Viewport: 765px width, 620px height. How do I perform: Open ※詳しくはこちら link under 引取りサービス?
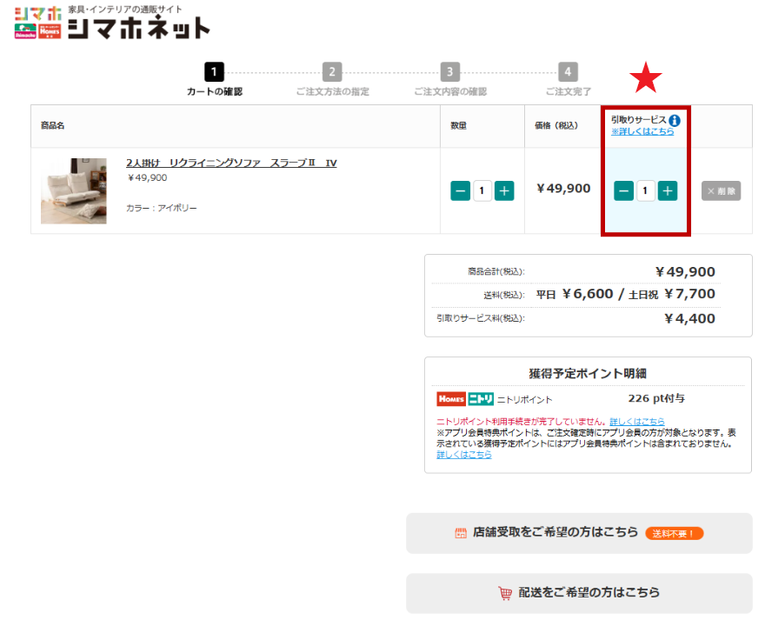643,132
